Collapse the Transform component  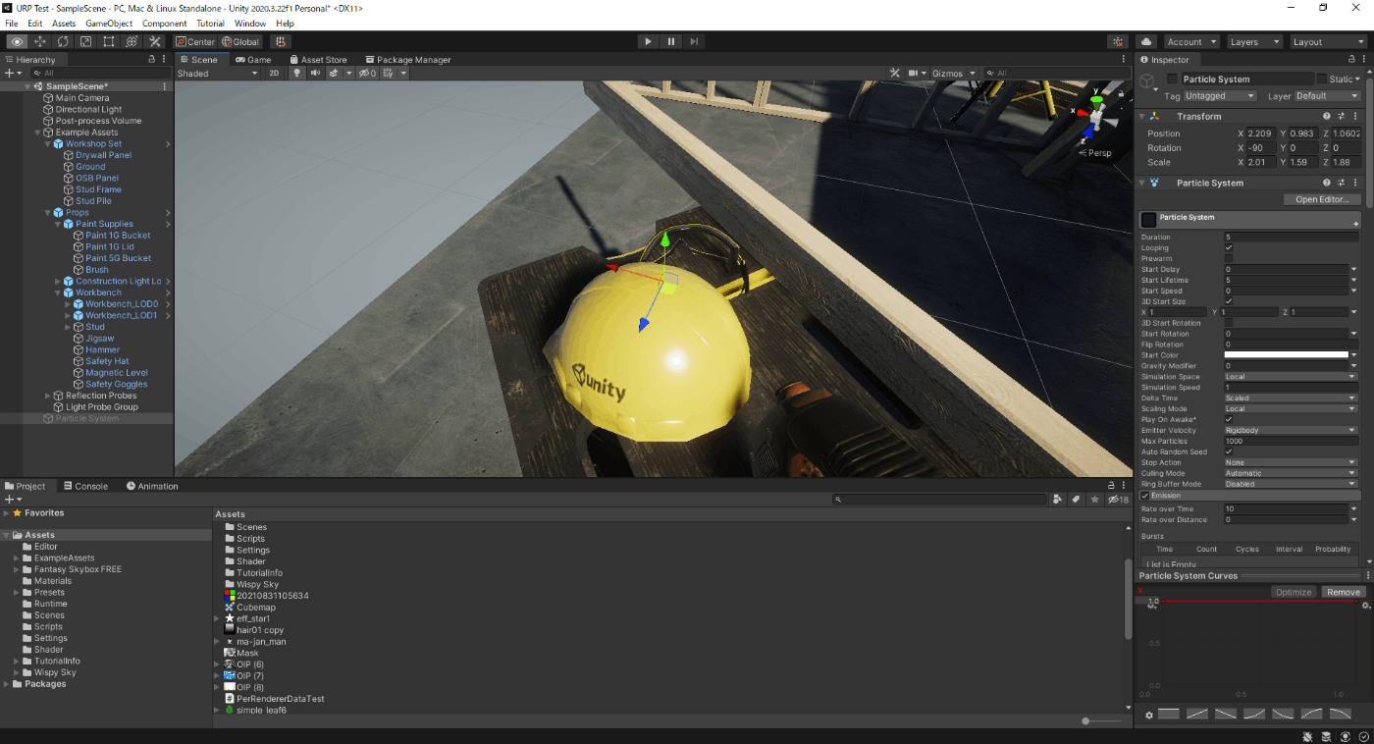(1142, 116)
